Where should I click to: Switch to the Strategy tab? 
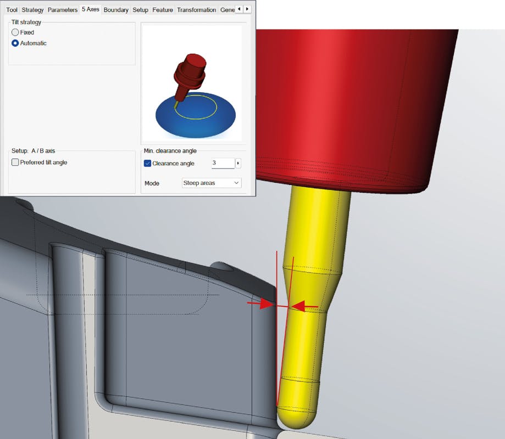32,10
